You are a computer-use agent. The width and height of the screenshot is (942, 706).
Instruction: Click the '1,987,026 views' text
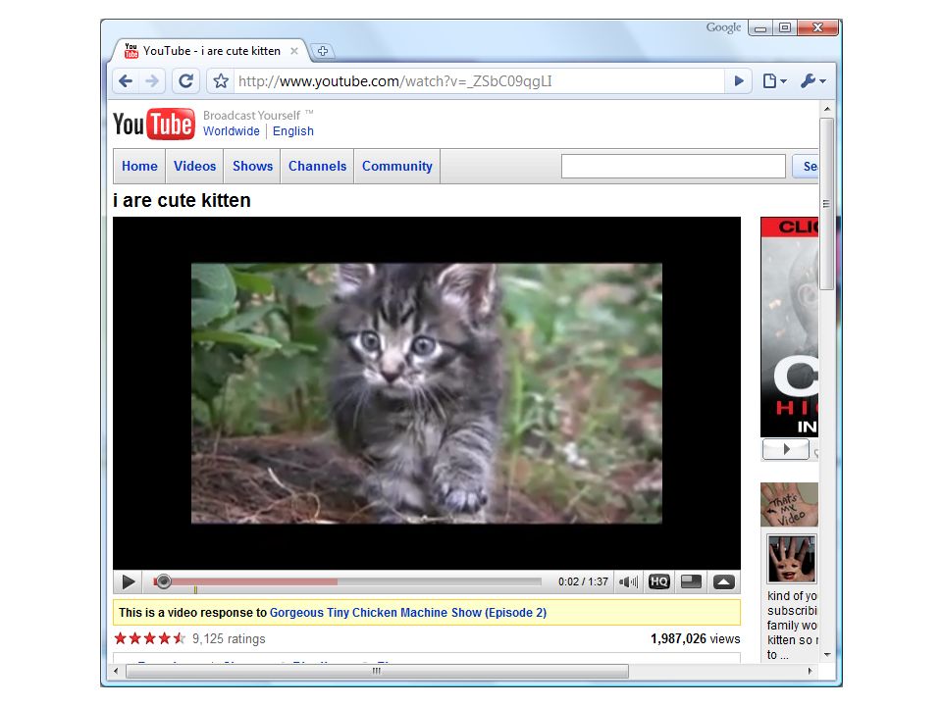click(695, 638)
